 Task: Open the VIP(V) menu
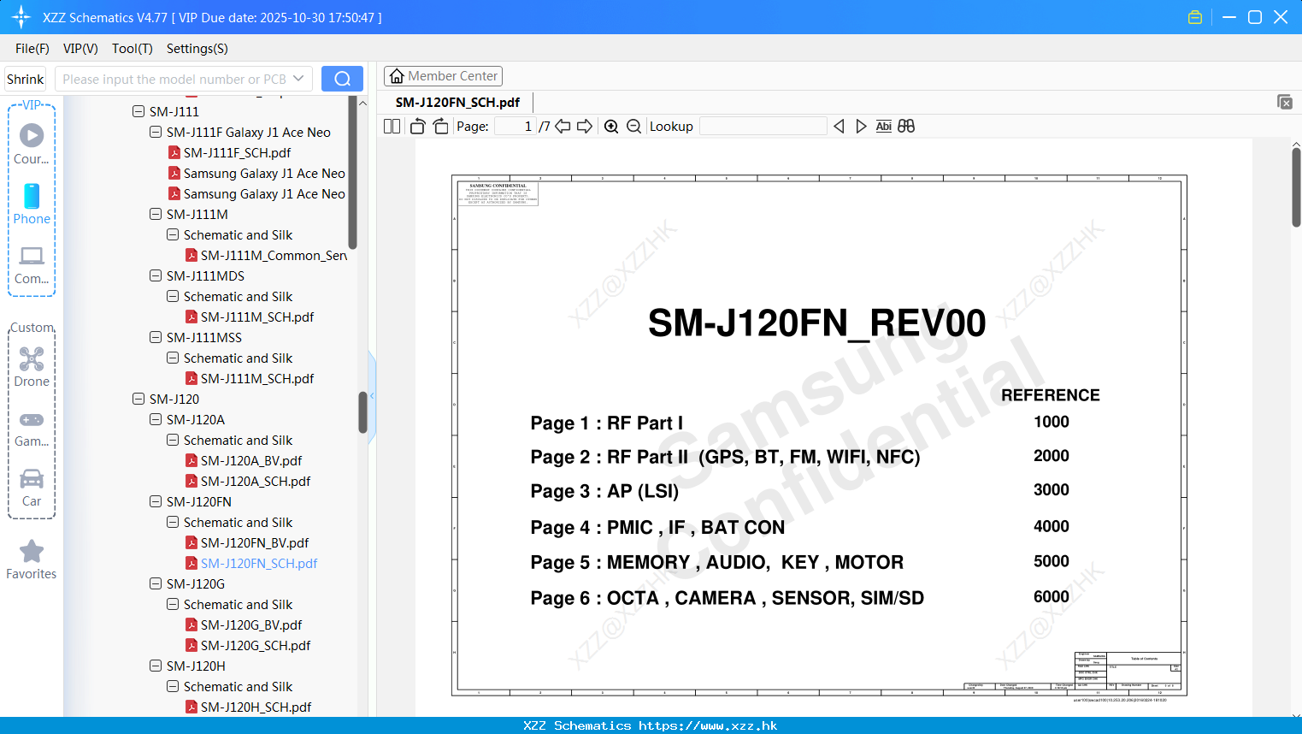tap(80, 49)
